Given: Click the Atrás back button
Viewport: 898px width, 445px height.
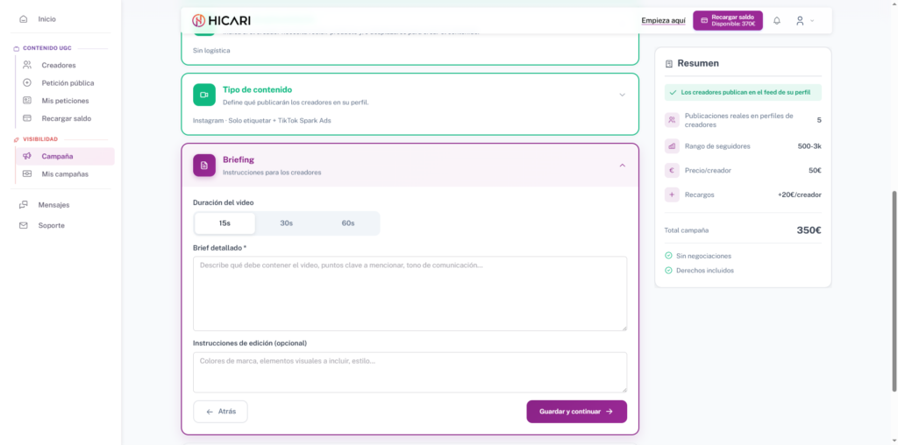Looking at the screenshot, I should [x=220, y=411].
